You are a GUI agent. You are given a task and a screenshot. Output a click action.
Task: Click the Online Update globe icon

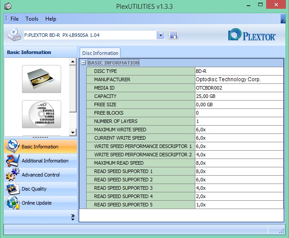[x=12, y=203]
